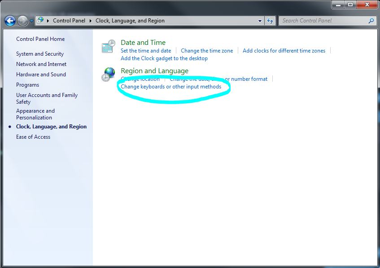Click the Refresh button beside address bar
The image size is (380, 268).
[x=270, y=21]
